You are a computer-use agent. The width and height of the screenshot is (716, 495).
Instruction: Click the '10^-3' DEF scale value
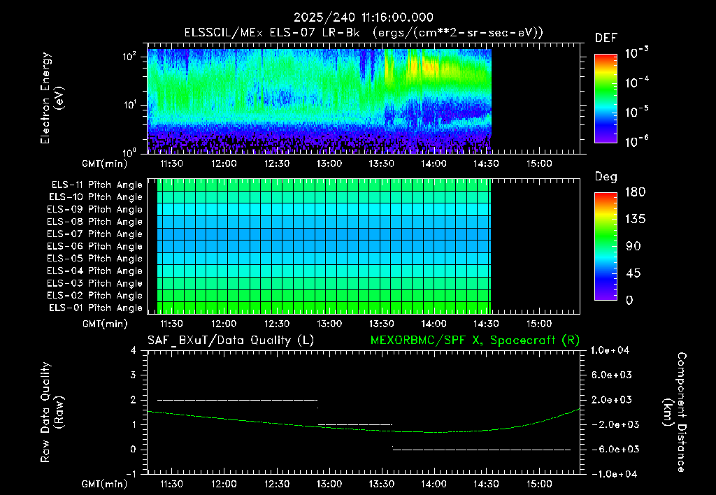pos(636,53)
